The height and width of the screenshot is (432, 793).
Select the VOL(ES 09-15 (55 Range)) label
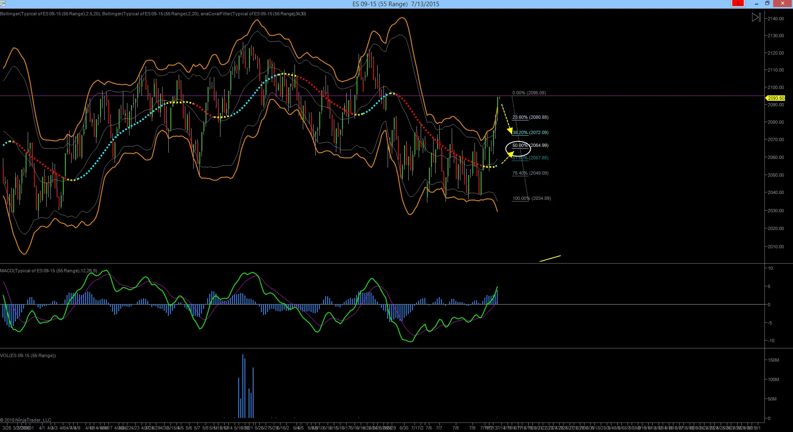pyautogui.click(x=28, y=355)
